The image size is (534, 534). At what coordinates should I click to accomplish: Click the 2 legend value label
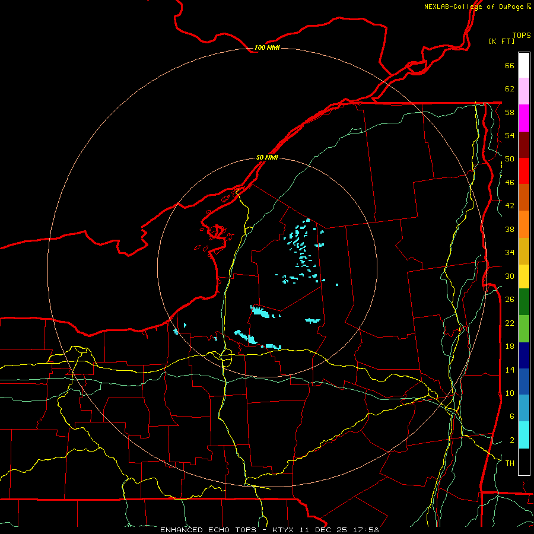(x=511, y=440)
